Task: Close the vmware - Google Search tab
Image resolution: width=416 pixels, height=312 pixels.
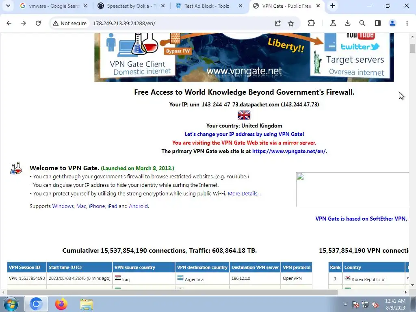Action: (x=85, y=6)
